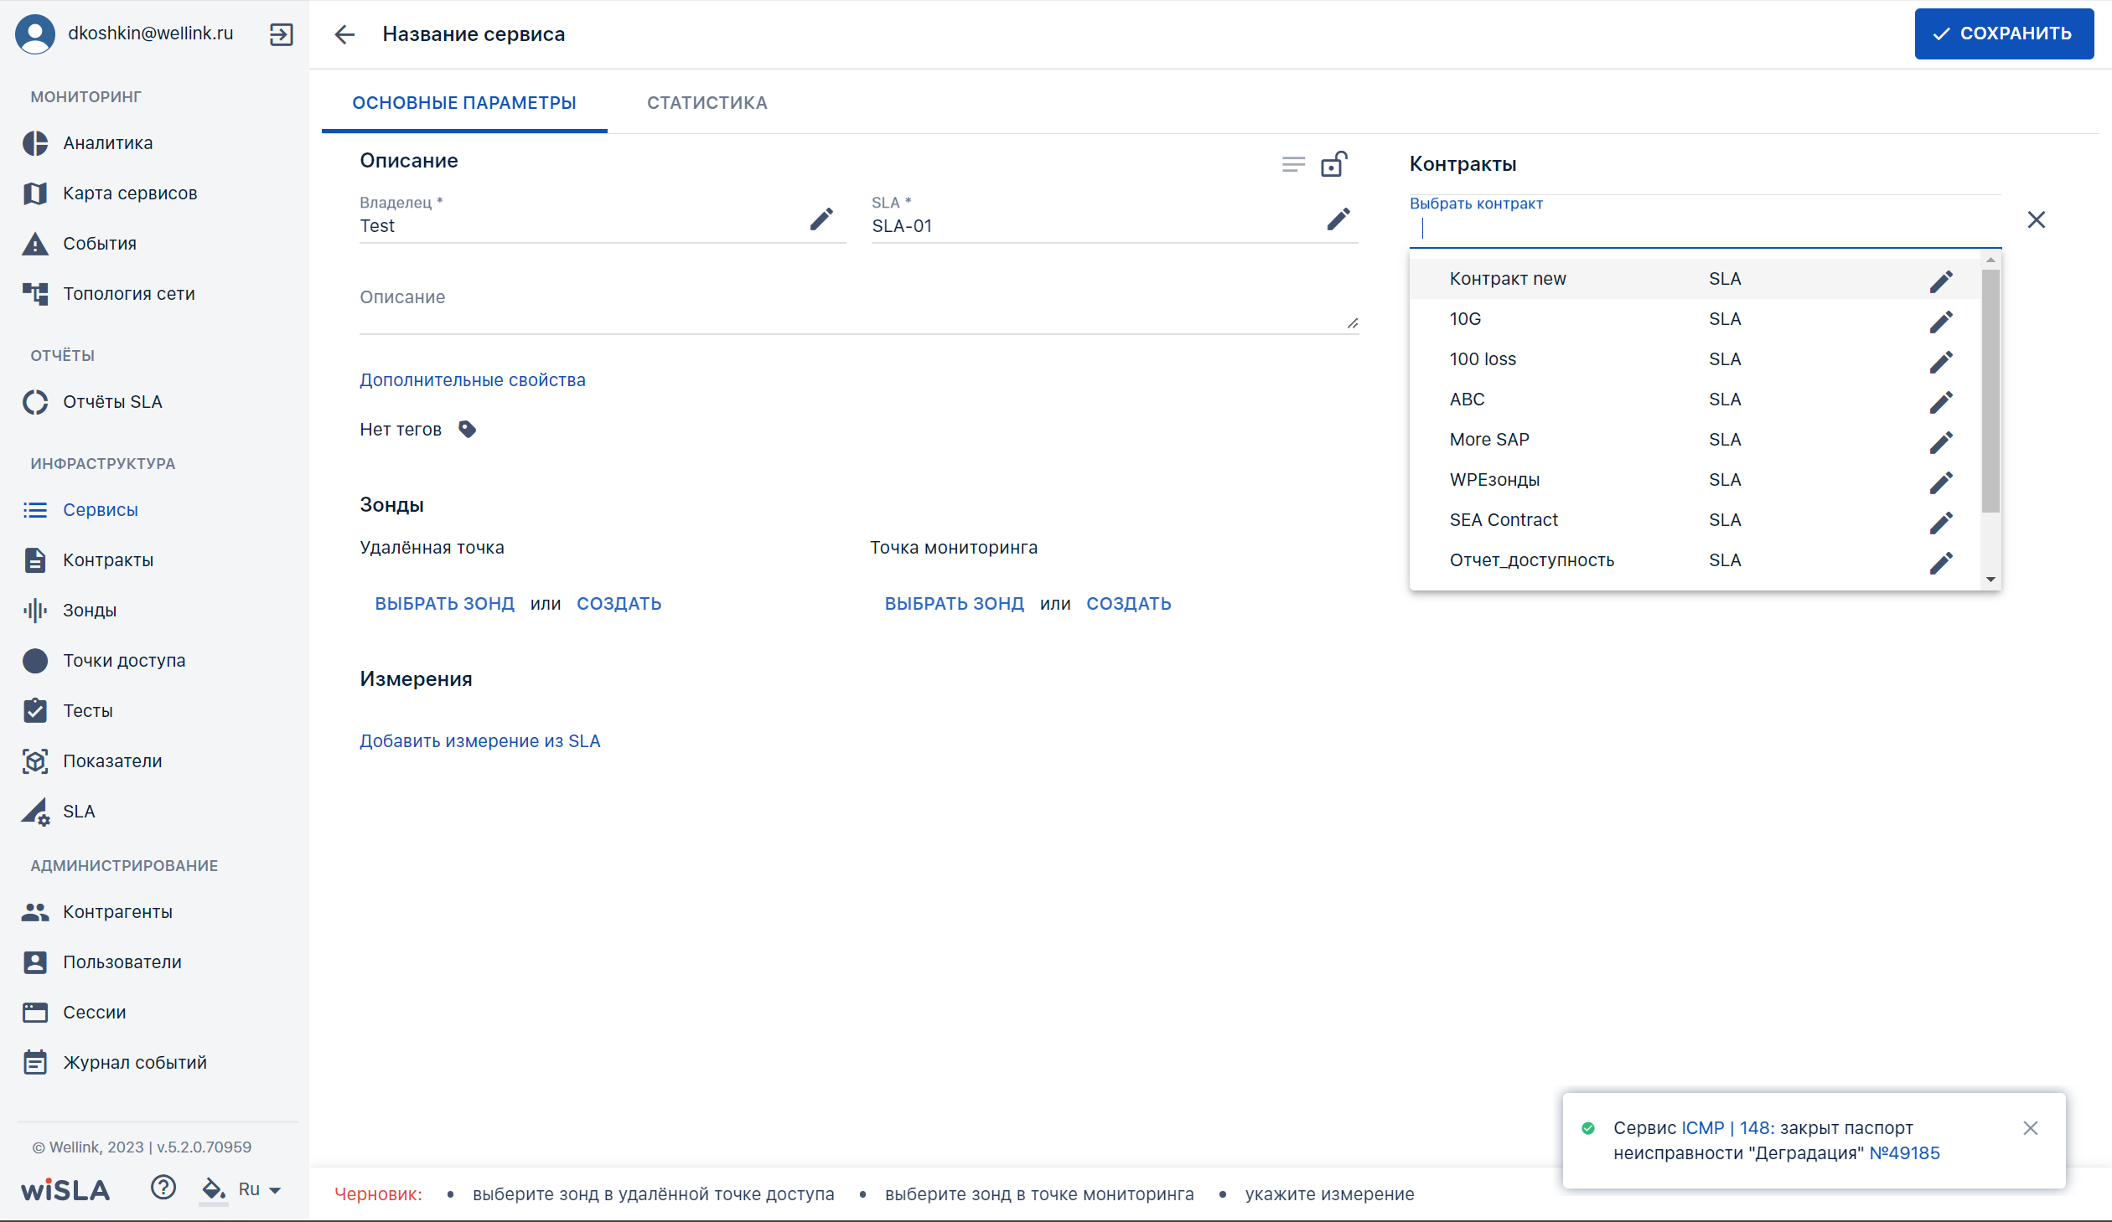Edit the 100 loss contract via pencil icon
The width and height of the screenshot is (2112, 1222).
pos(1941,362)
